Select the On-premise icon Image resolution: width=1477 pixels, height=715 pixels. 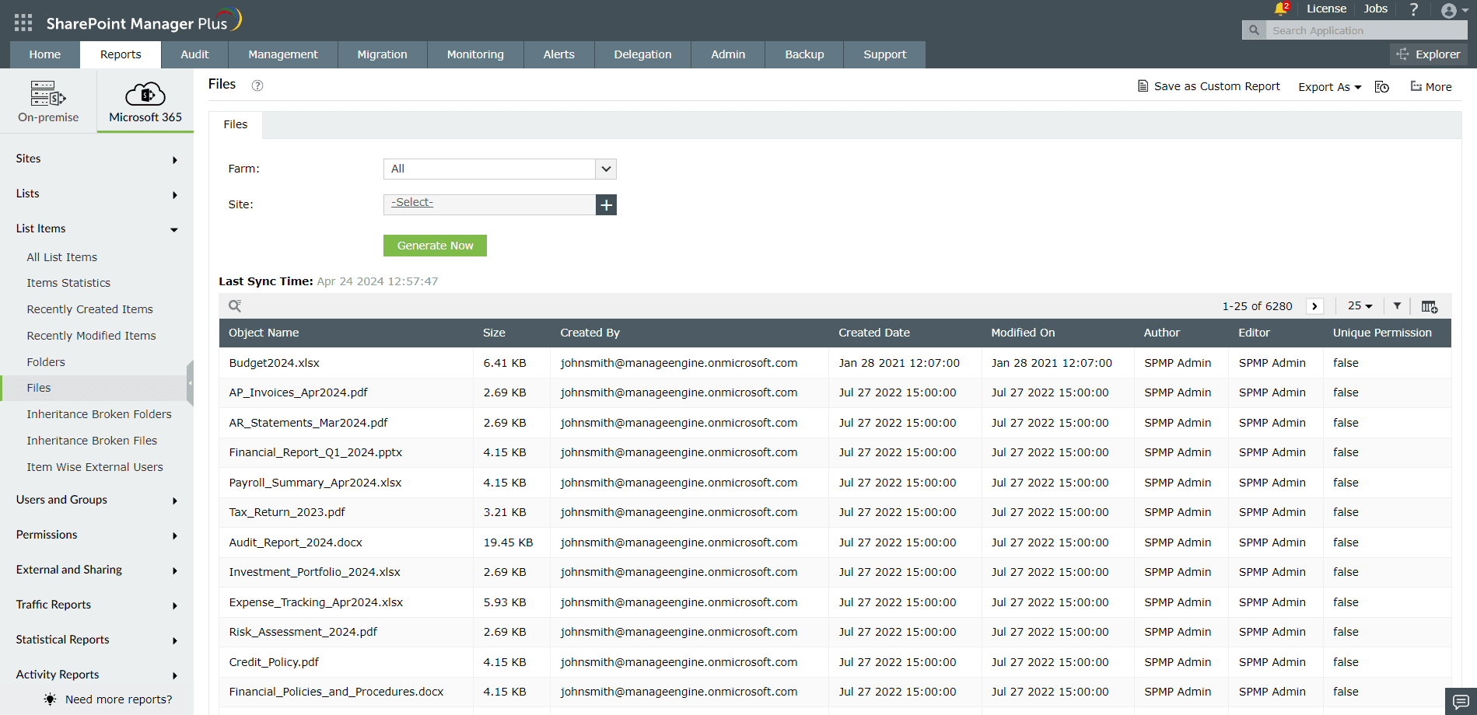pyautogui.click(x=47, y=95)
